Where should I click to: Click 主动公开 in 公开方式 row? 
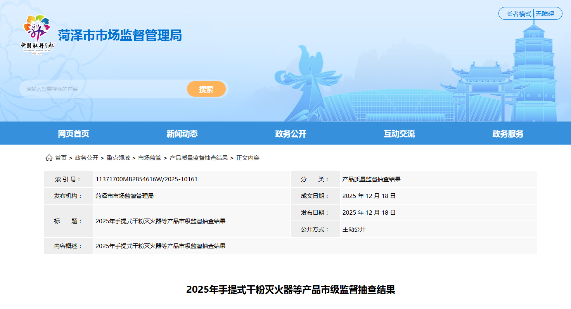click(354, 229)
